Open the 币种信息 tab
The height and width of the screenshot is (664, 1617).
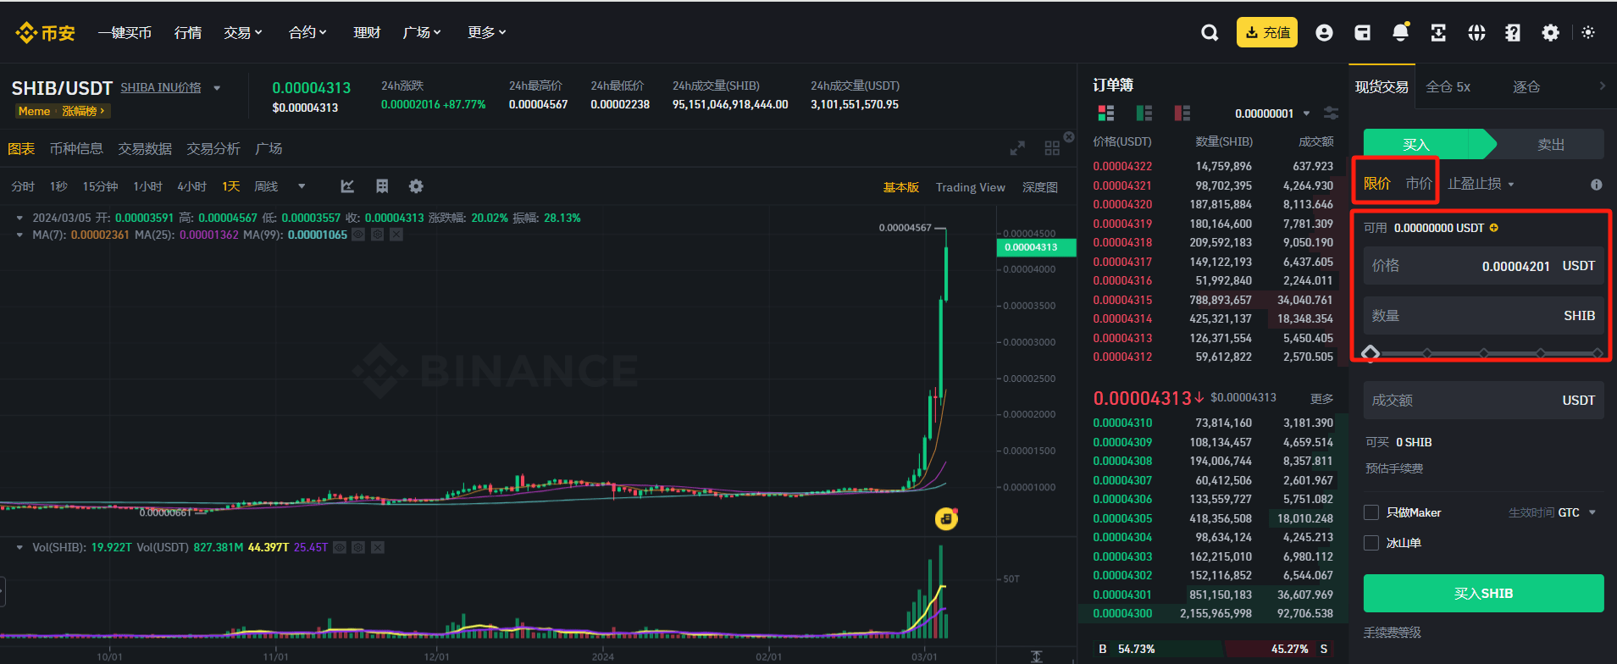coord(76,149)
